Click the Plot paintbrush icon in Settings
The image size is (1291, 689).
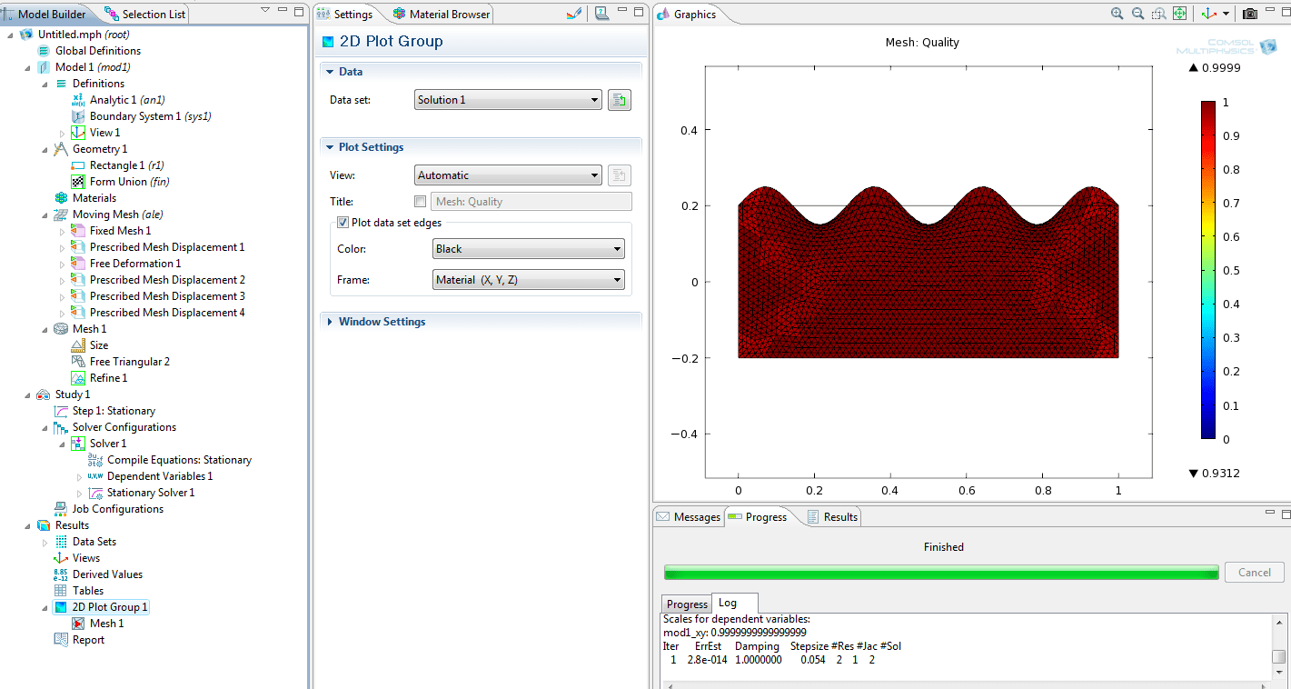click(573, 14)
